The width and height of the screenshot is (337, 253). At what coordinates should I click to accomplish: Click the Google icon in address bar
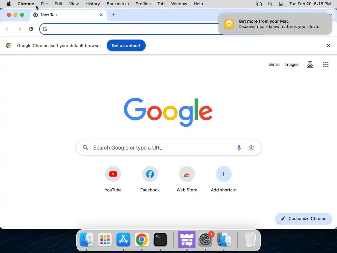click(45, 29)
